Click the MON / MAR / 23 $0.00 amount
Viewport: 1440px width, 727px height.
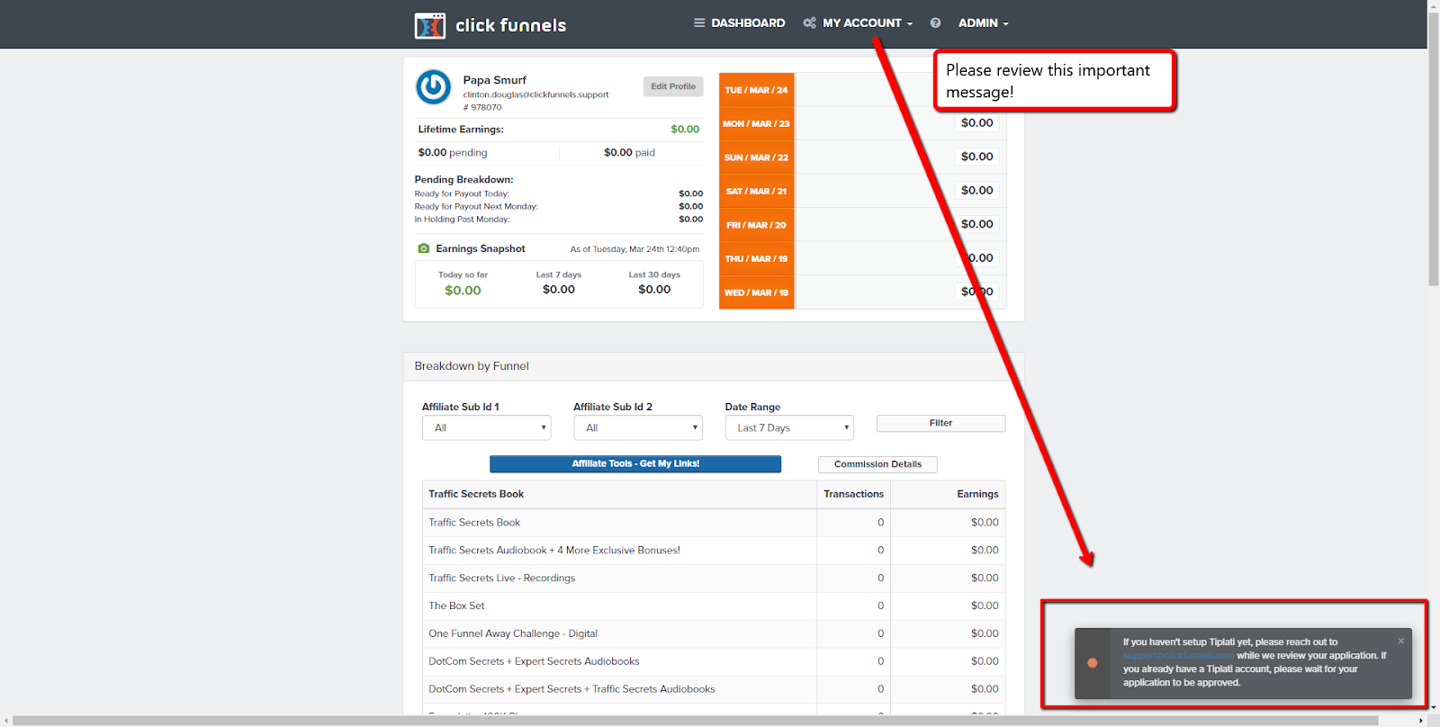976,123
